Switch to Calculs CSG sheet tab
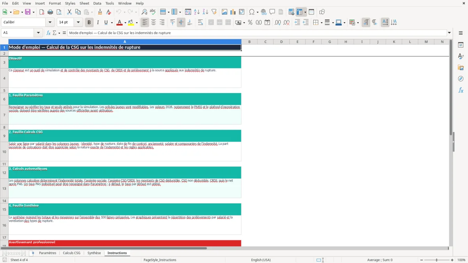Image resolution: width=468 pixels, height=263 pixels. [x=71, y=253]
